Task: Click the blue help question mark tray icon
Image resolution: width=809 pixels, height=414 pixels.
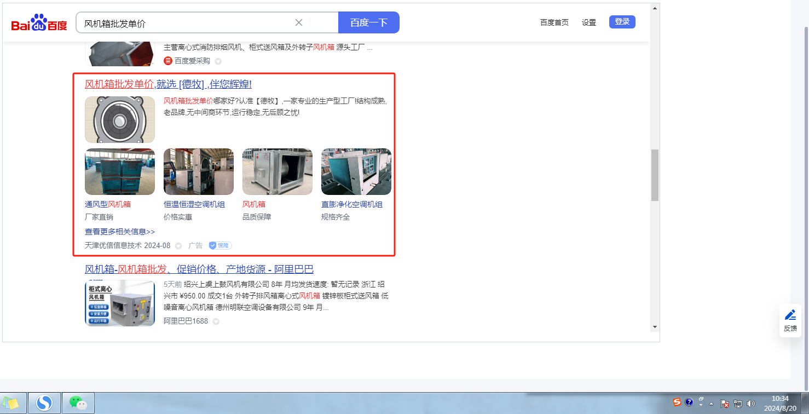Action: pyautogui.click(x=689, y=403)
